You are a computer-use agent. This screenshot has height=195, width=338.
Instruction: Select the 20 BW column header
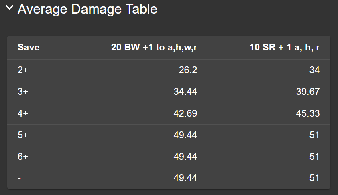coord(154,48)
